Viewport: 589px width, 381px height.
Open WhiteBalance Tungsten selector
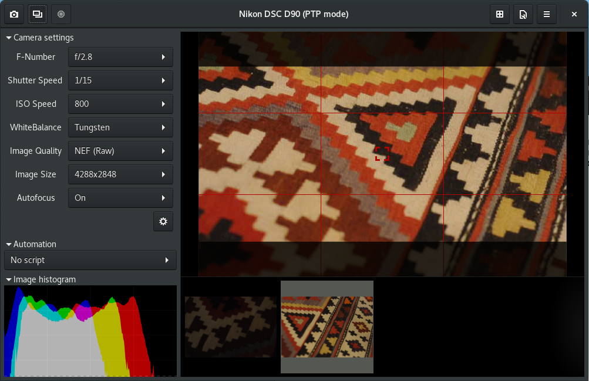click(120, 127)
